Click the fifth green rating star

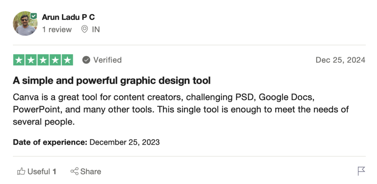pos(67,60)
